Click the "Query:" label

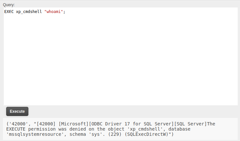click(9, 5)
